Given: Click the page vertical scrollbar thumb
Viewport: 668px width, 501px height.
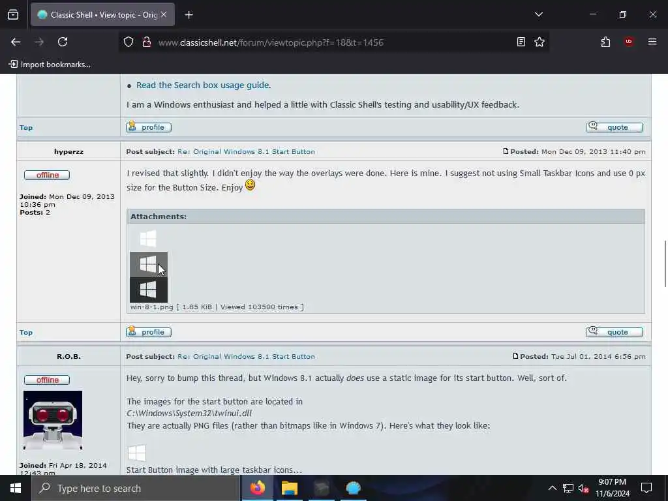Looking at the screenshot, I should [x=665, y=264].
